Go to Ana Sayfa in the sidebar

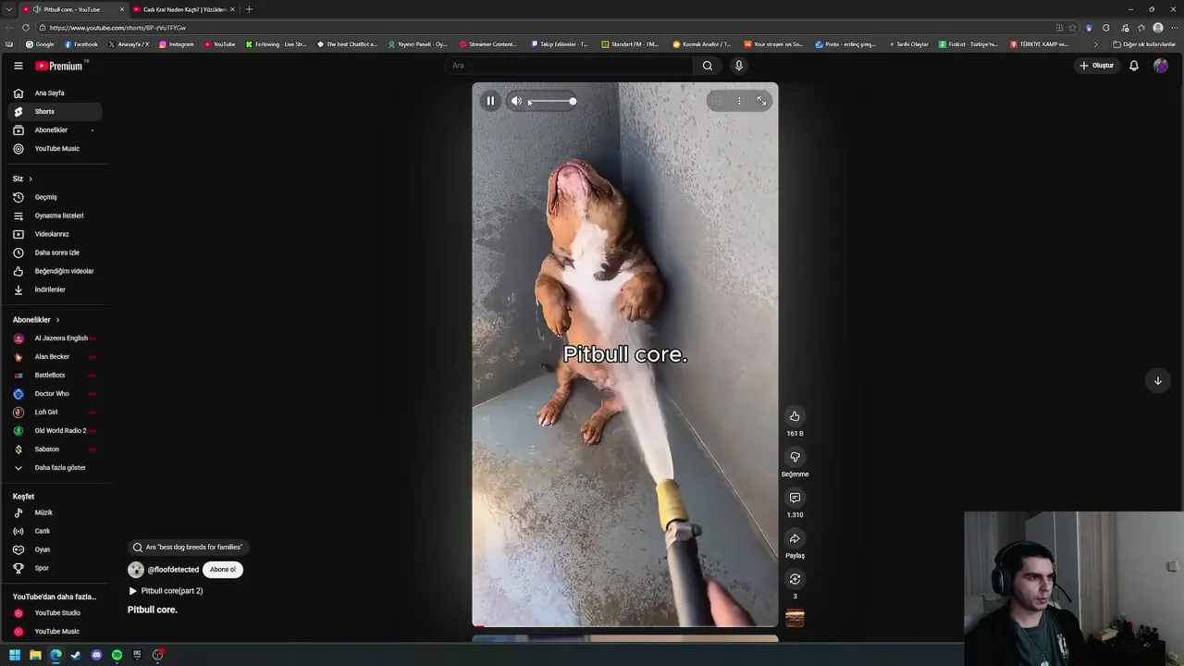(55, 93)
